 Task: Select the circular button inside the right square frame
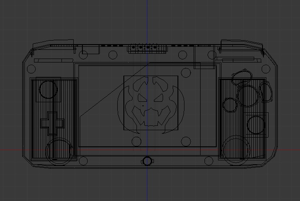click(256, 125)
